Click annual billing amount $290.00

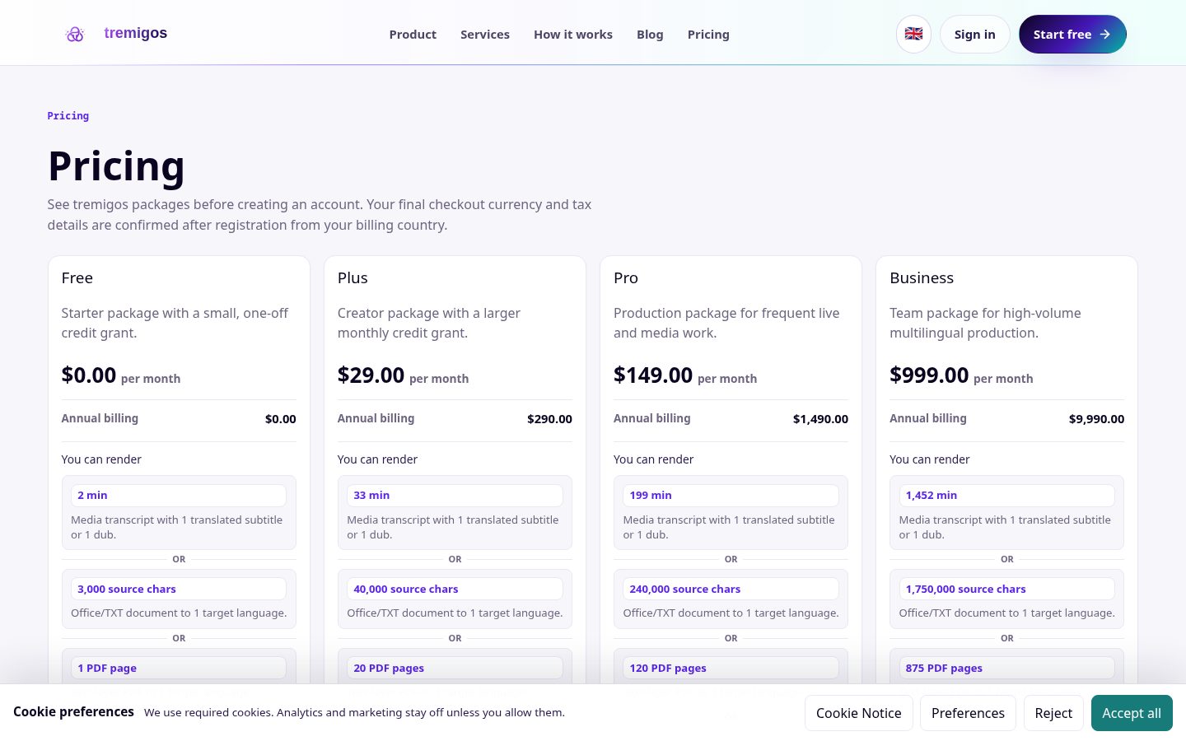[549, 419]
